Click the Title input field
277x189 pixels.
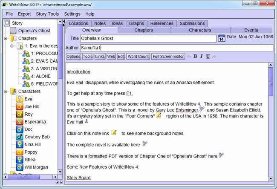[148, 38]
